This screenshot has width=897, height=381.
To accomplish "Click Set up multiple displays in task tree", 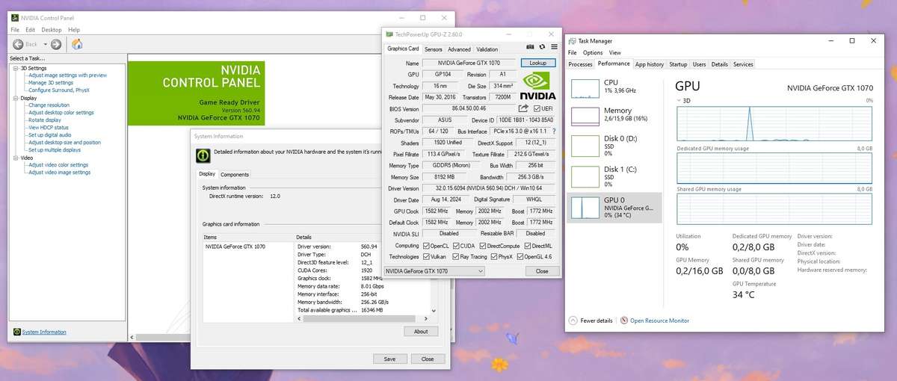I will click(x=56, y=149).
